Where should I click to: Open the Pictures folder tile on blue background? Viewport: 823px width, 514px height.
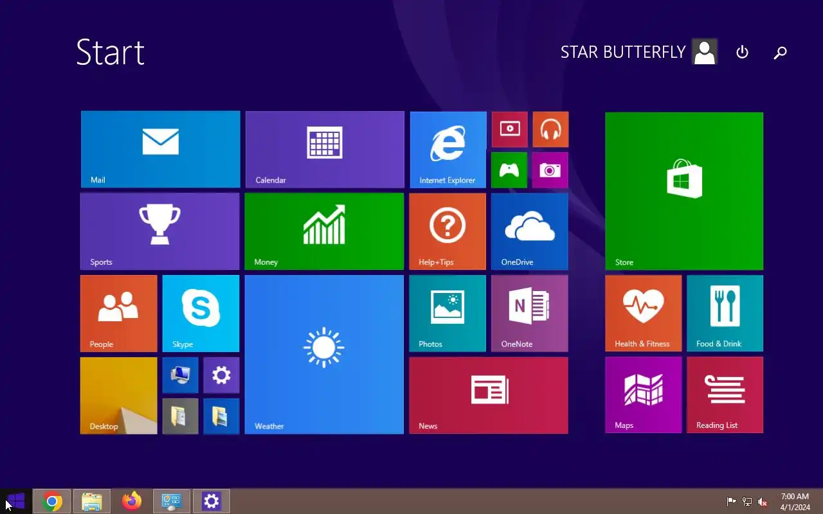point(221,416)
